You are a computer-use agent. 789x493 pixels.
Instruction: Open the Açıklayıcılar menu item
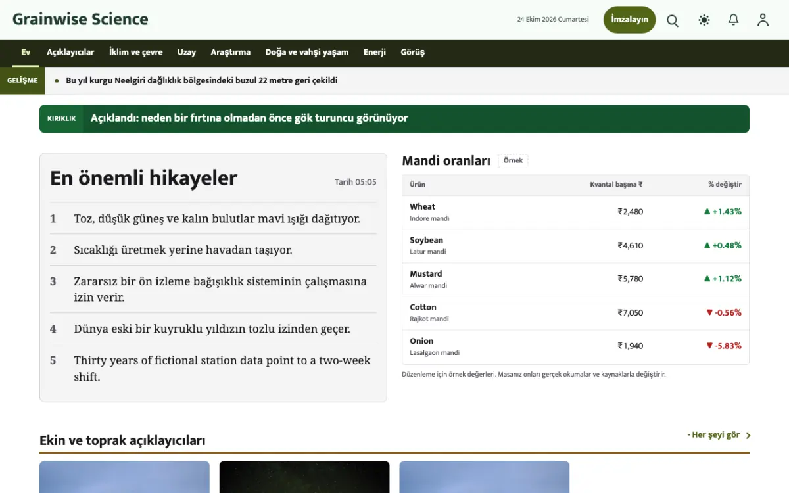(x=70, y=53)
